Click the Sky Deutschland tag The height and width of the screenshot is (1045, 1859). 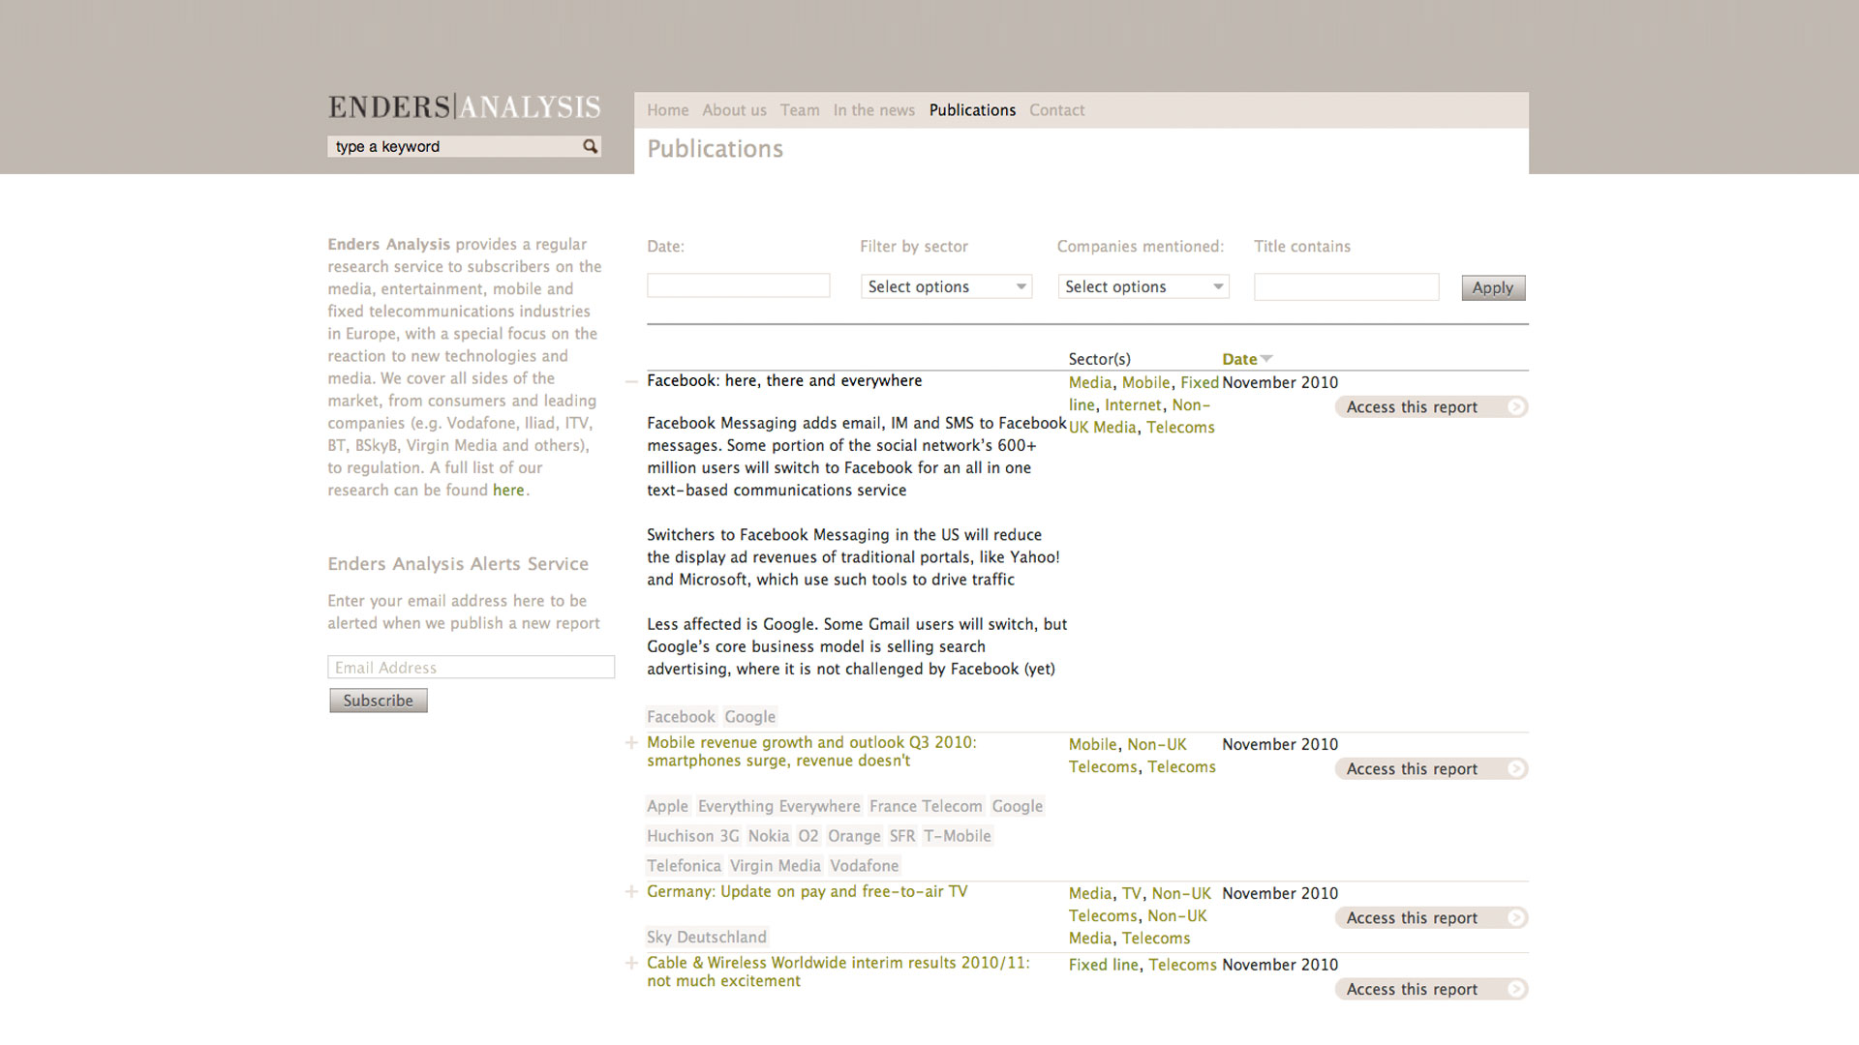point(707,938)
